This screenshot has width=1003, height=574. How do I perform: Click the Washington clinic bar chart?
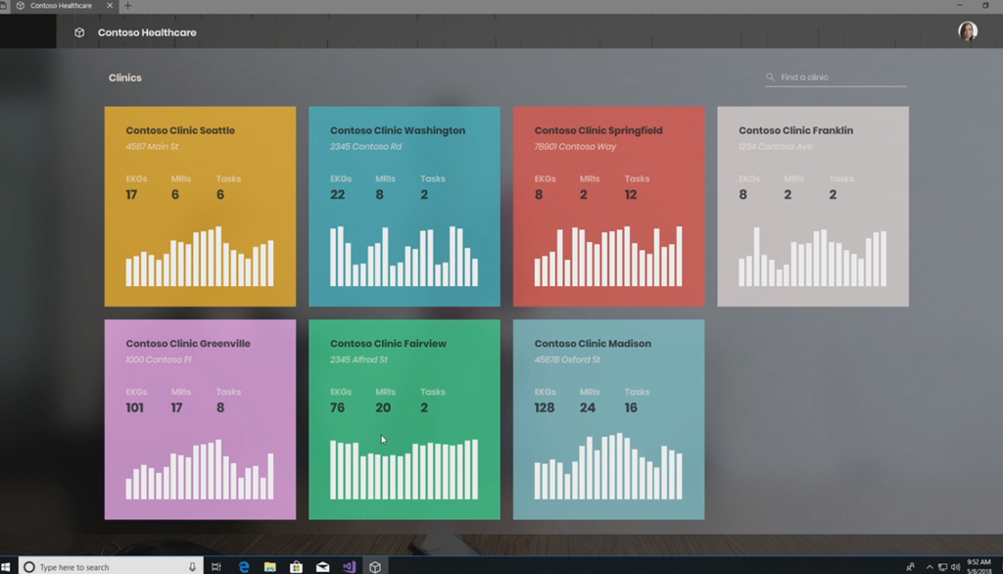tap(404, 256)
